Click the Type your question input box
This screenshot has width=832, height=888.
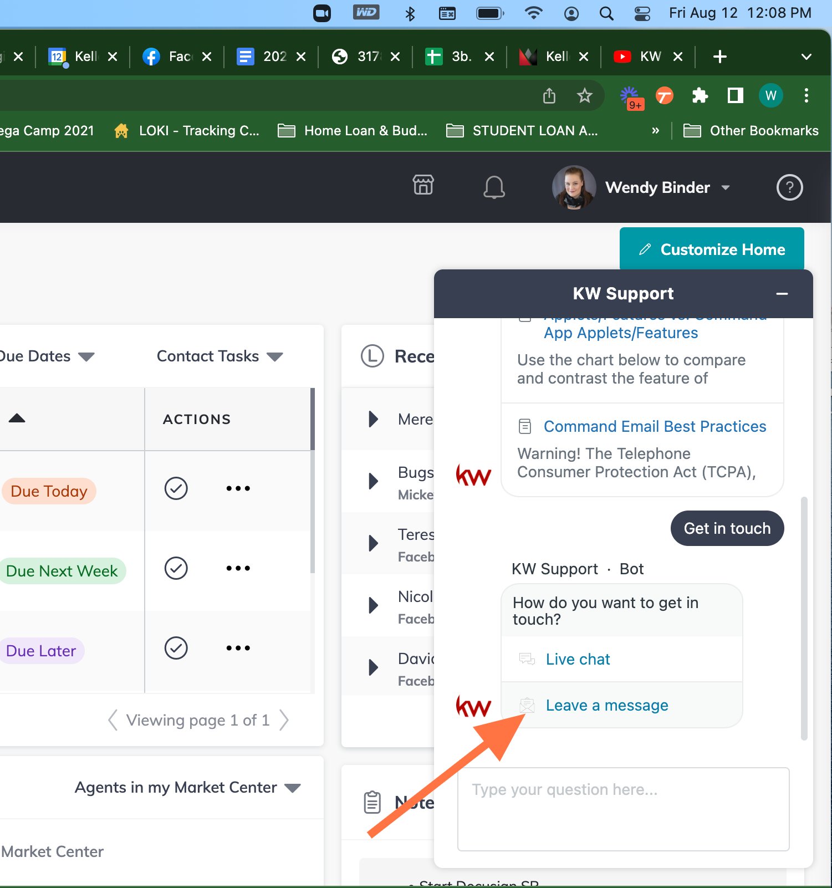point(623,809)
